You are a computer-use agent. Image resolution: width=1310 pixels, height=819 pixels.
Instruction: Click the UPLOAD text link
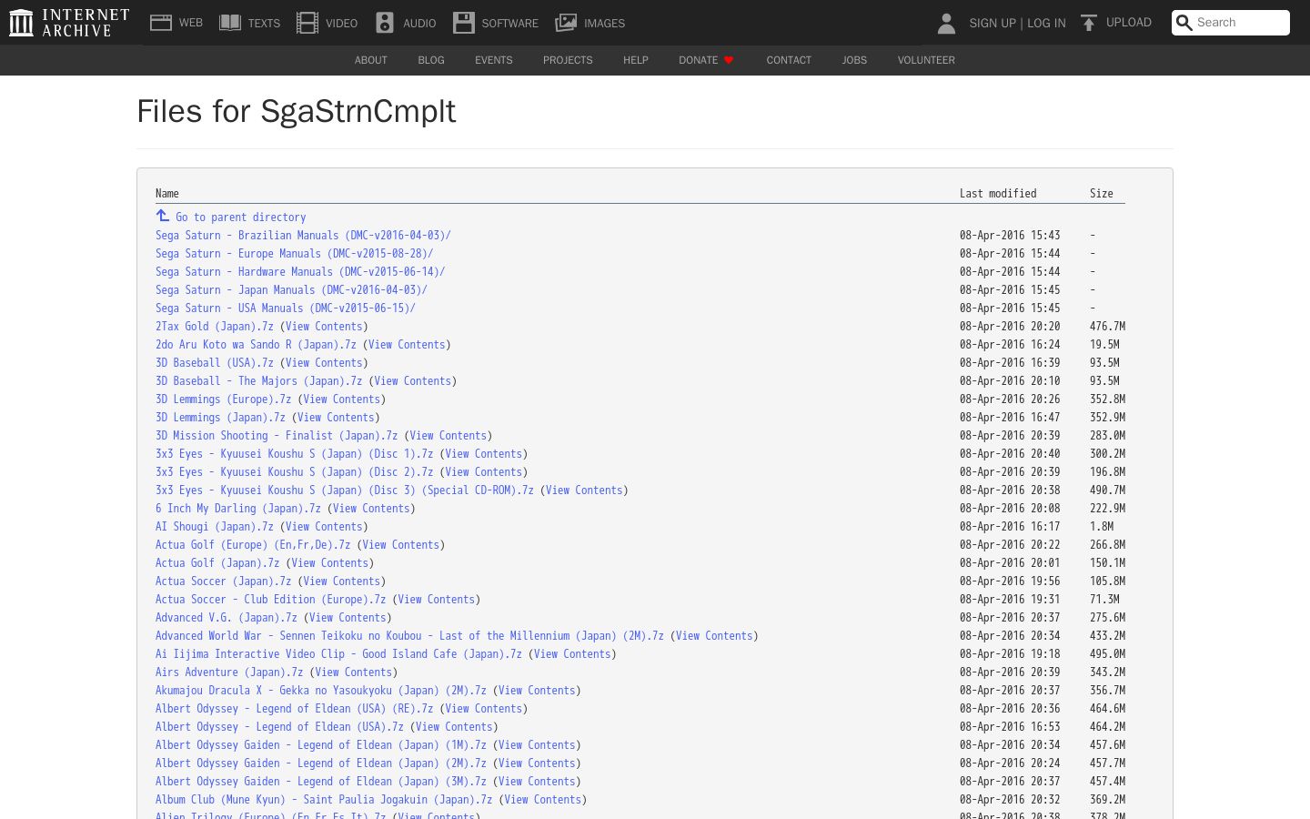[1129, 23]
